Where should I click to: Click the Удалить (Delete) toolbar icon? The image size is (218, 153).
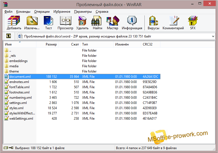pyautogui.click(x=82, y=21)
